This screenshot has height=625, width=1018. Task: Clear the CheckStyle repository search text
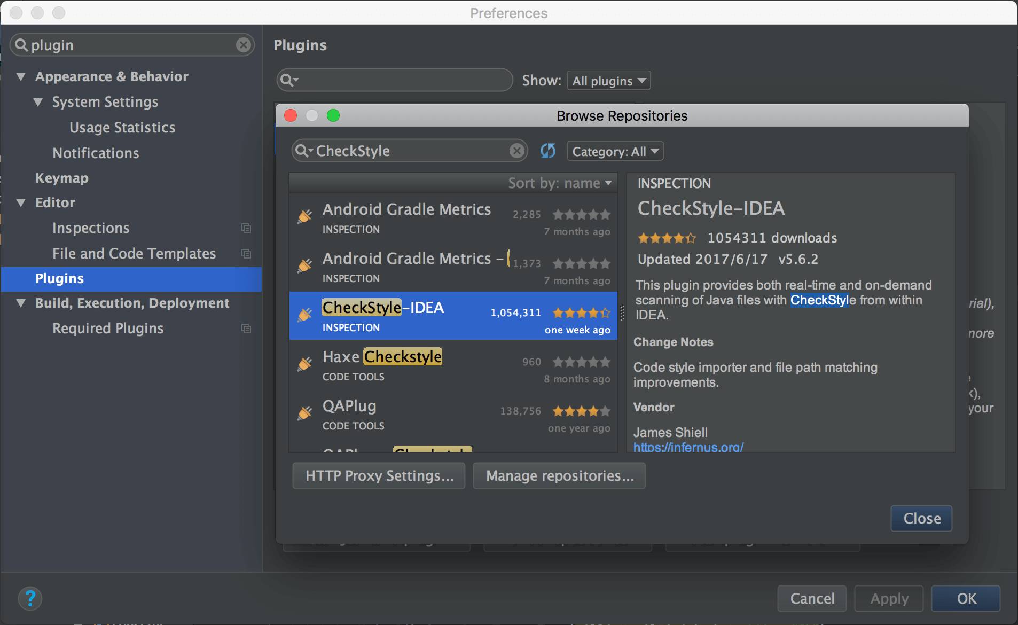(x=516, y=151)
